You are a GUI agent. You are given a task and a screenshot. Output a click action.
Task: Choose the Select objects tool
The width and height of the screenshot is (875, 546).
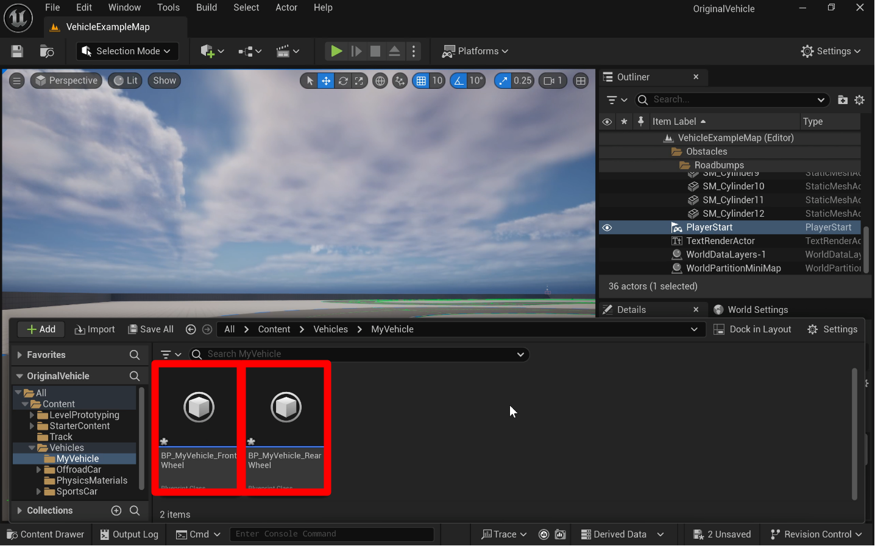tap(310, 80)
